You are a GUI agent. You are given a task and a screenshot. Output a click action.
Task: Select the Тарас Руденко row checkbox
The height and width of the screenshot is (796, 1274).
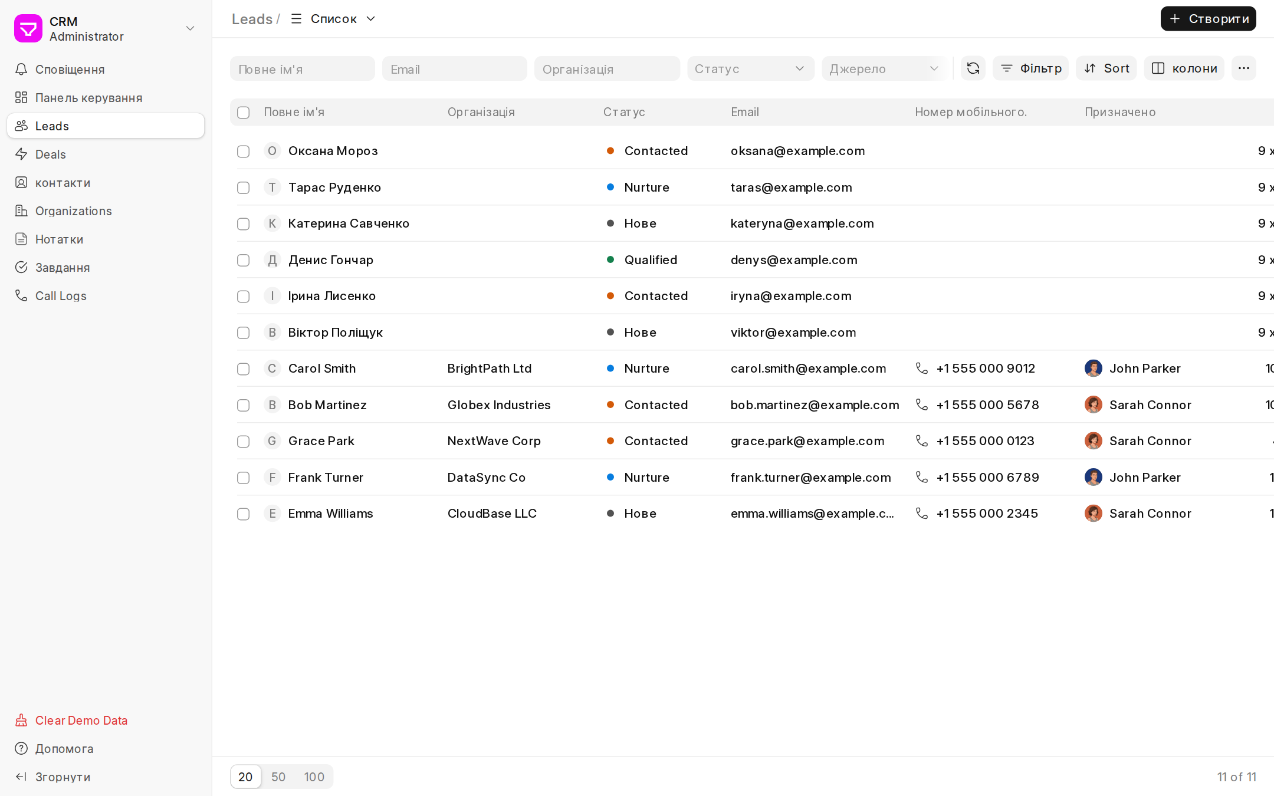click(x=243, y=188)
